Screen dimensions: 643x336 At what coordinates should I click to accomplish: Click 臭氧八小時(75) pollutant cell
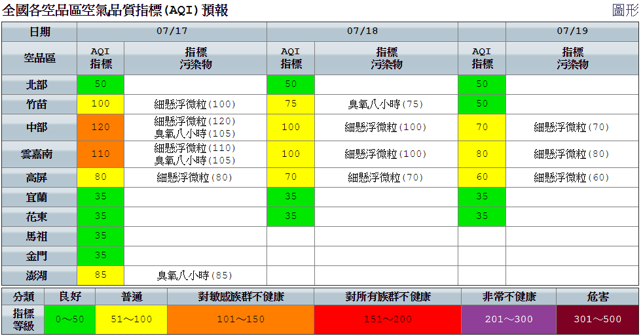pos(386,105)
